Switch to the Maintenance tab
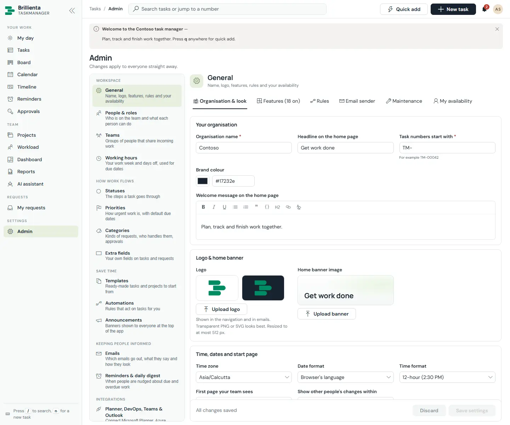Viewport: 510px width, 425px height. coord(404,101)
